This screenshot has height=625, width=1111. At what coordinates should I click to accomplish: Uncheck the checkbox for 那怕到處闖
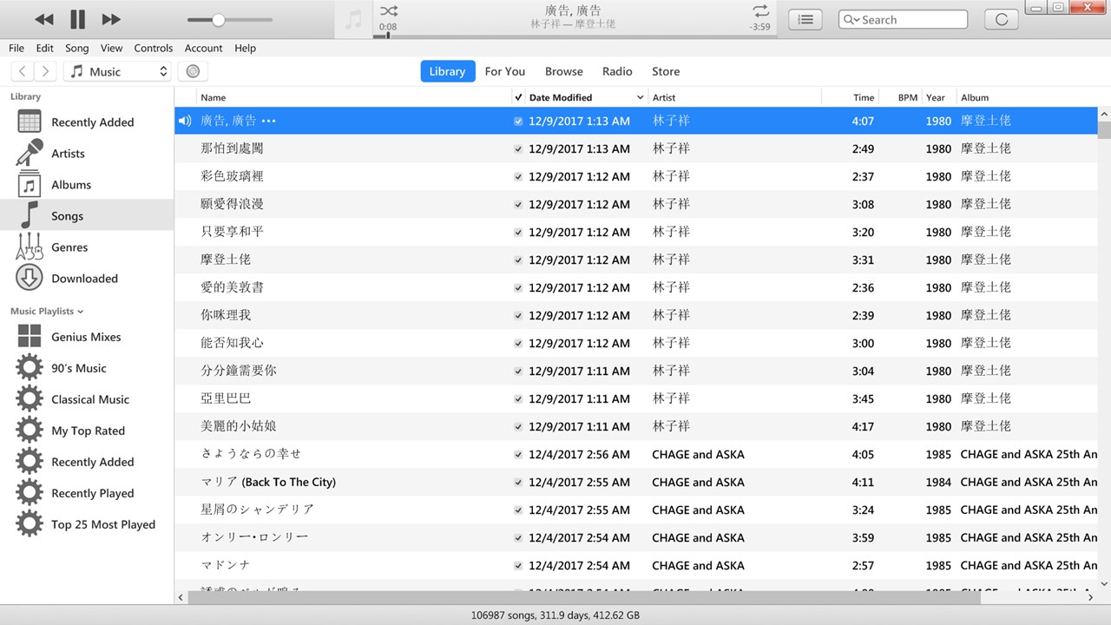coord(518,148)
